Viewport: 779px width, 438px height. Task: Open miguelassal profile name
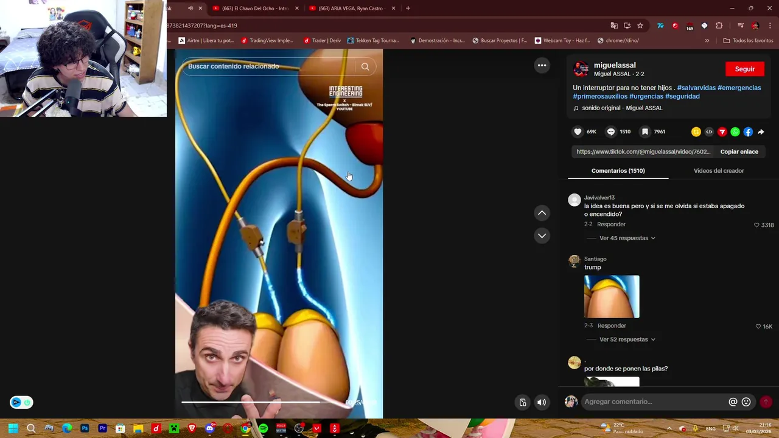[x=615, y=65]
